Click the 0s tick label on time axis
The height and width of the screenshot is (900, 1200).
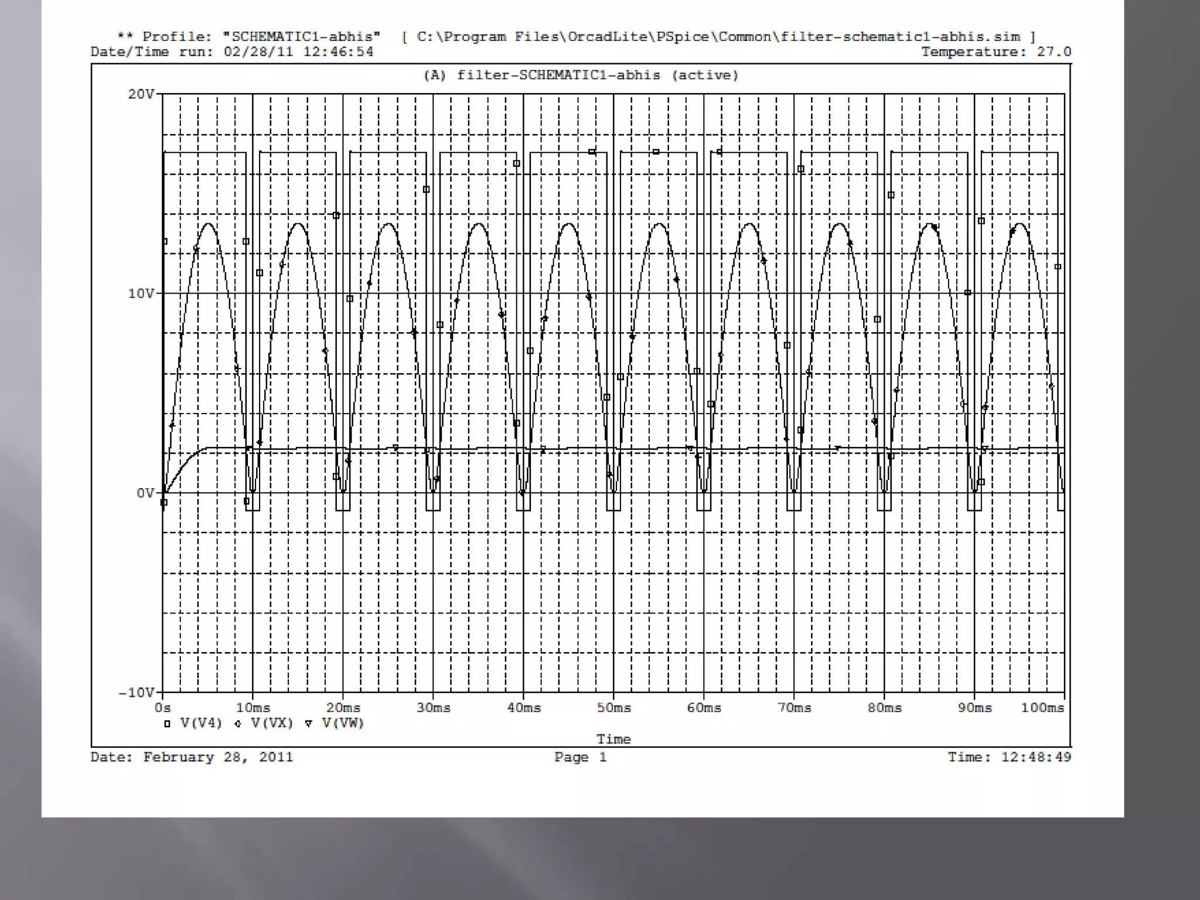(163, 708)
